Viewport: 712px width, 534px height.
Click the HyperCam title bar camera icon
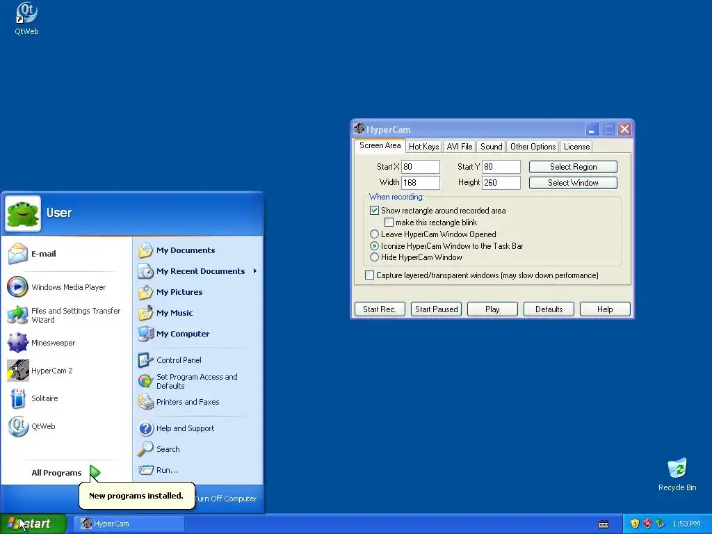[359, 129]
